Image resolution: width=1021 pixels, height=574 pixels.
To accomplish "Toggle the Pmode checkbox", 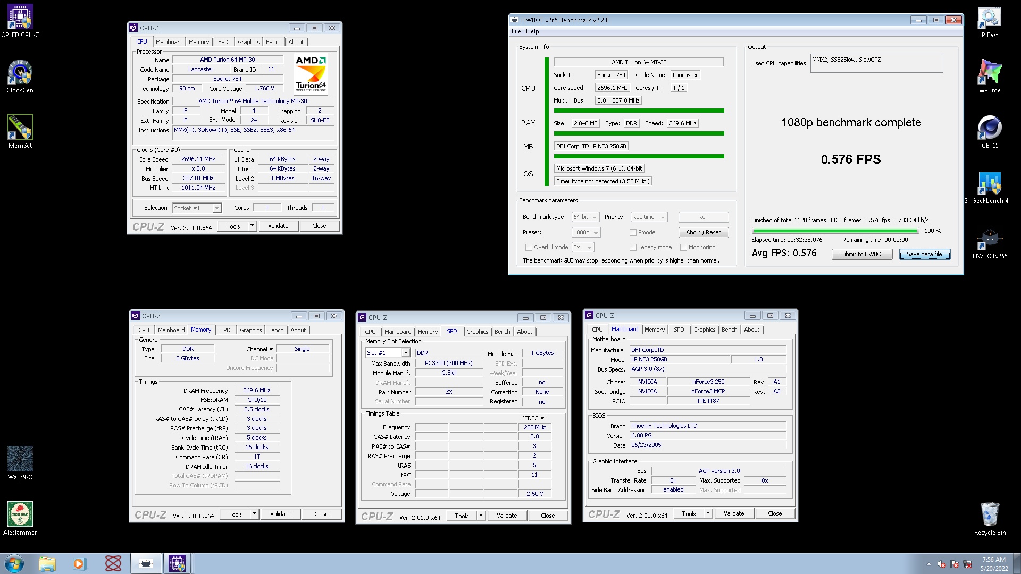I will coord(633,232).
